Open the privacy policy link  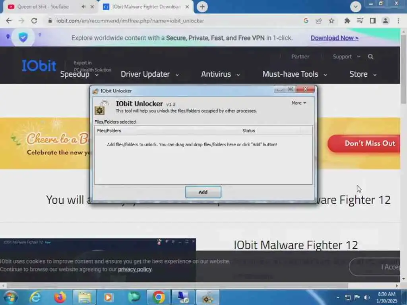click(x=135, y=270)
